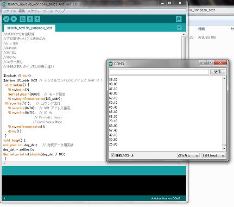Toggle the autoscroll checkbox in COM3
Screen dimensions: 234x207
pos(112,155)
